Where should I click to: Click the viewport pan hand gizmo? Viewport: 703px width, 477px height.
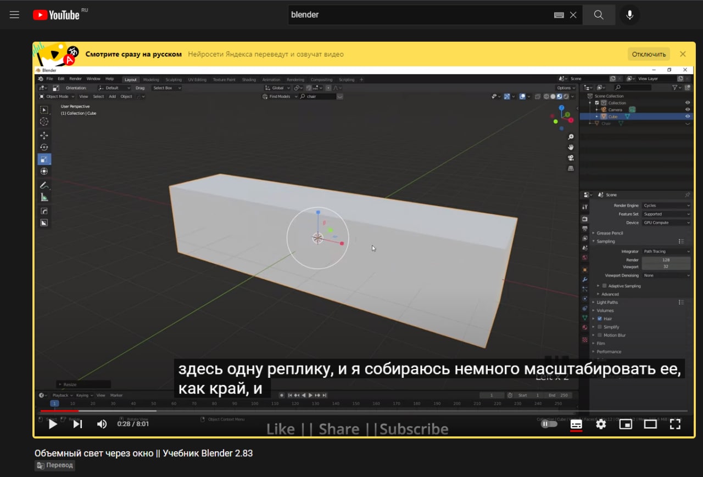pyautogui.click(x=571, y=147)
